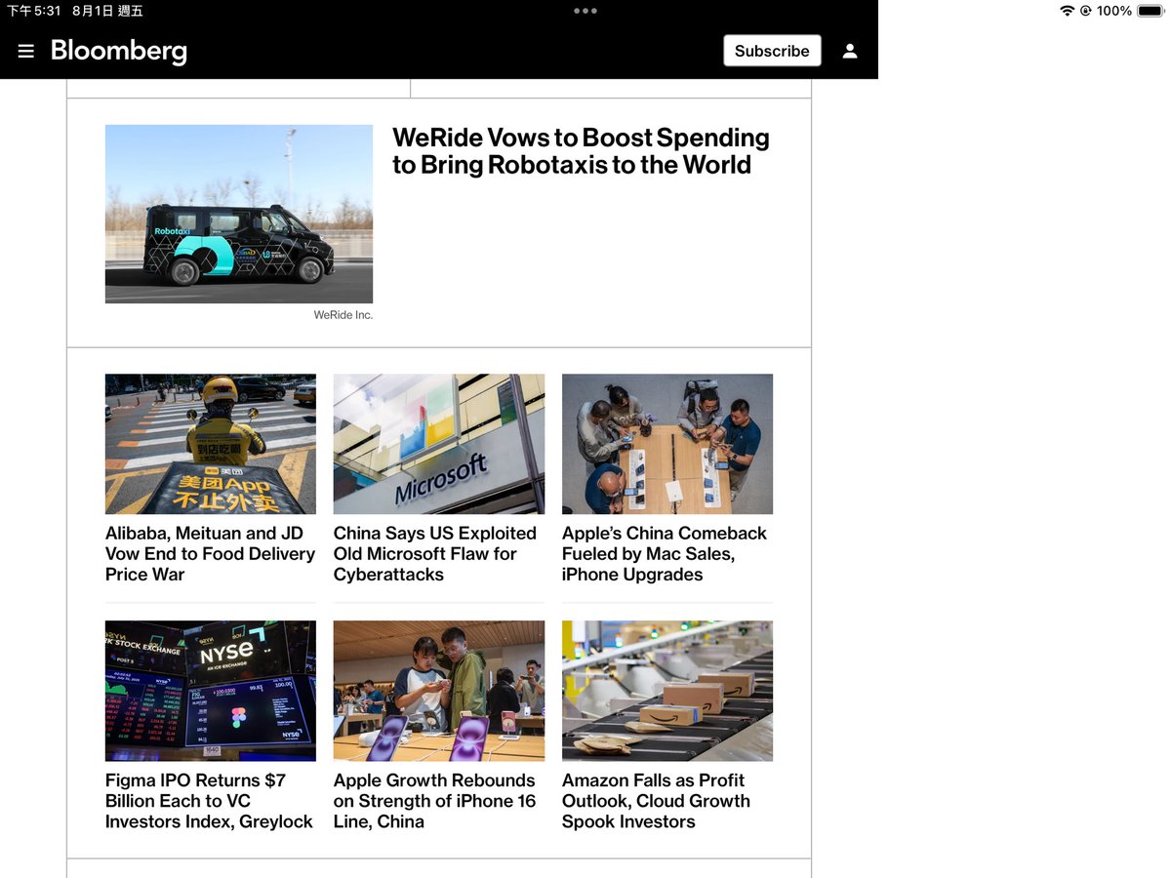
Task: Open the Meituan delivery rider photo
Action: coord(211,444)
